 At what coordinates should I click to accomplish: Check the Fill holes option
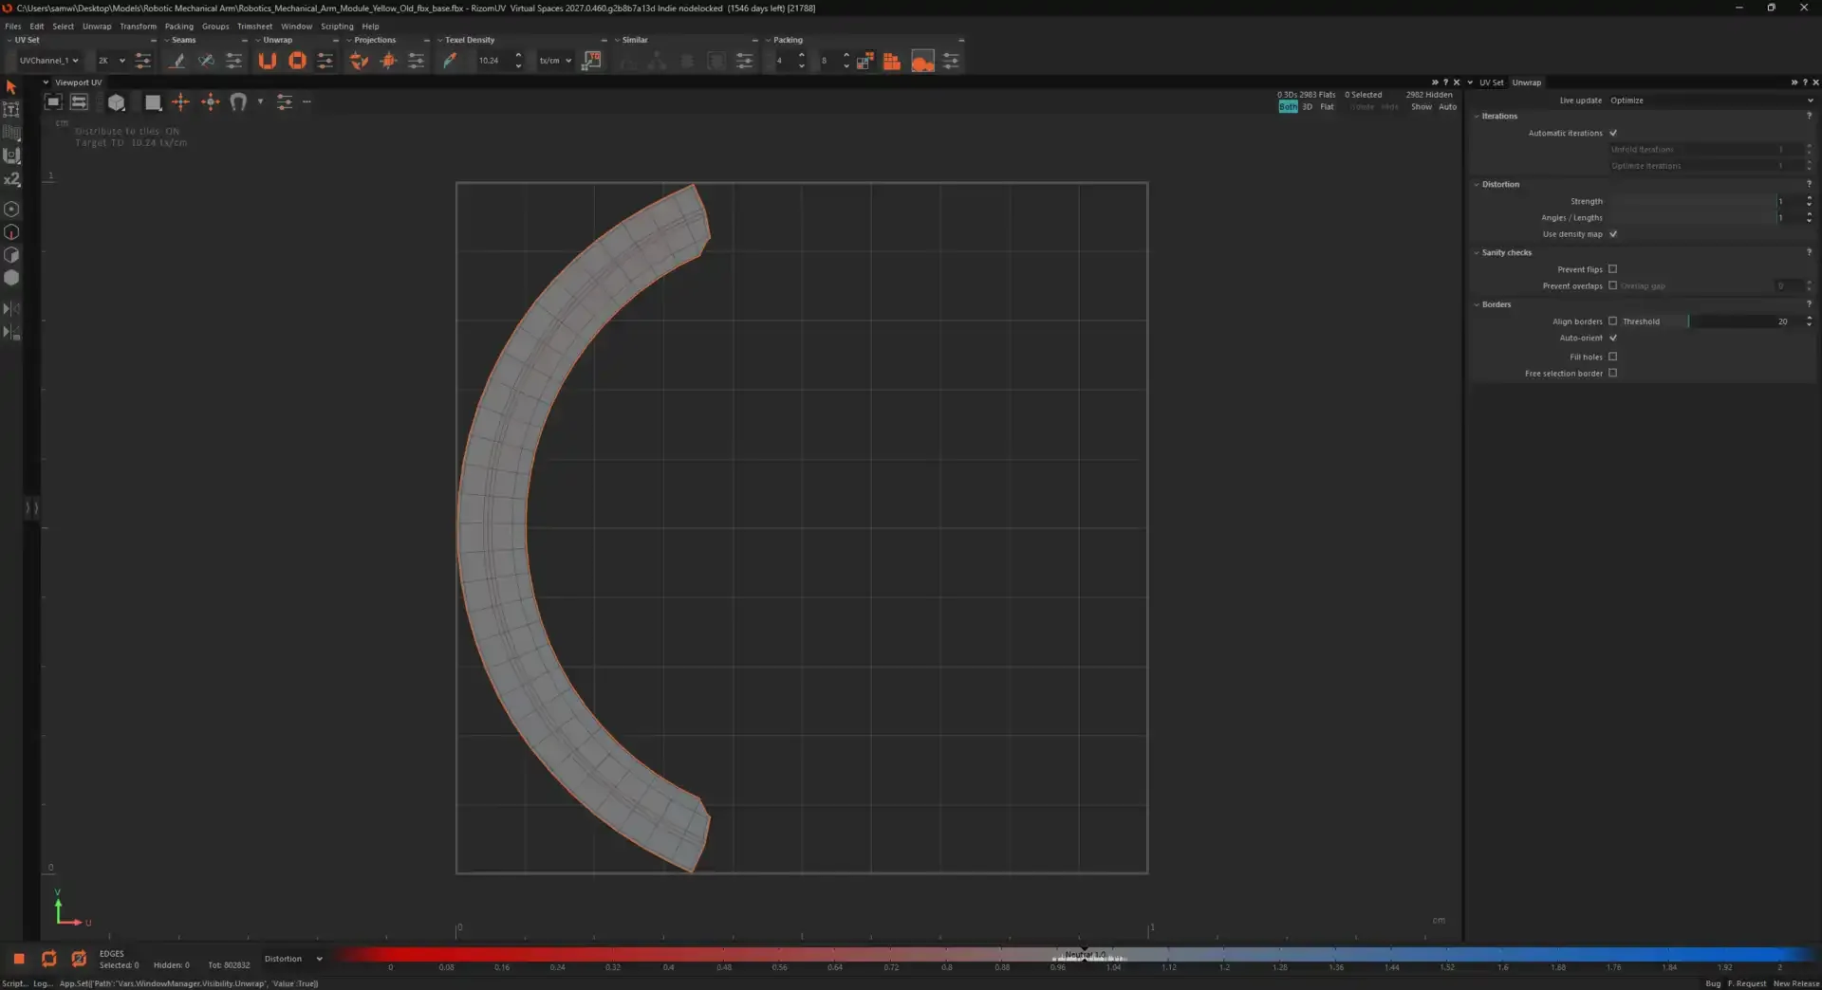[x=1613, y=357]
